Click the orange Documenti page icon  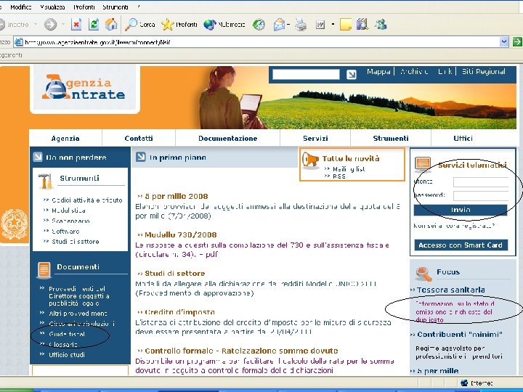[44, 269]
